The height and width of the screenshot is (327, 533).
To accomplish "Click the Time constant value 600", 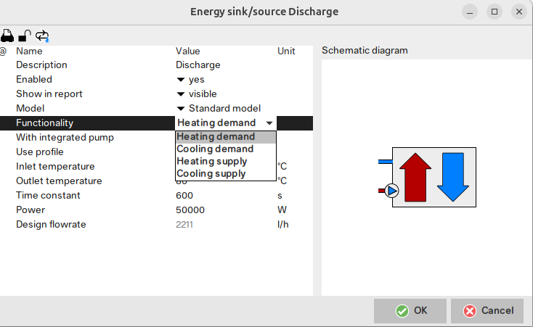I will point(184,196).
